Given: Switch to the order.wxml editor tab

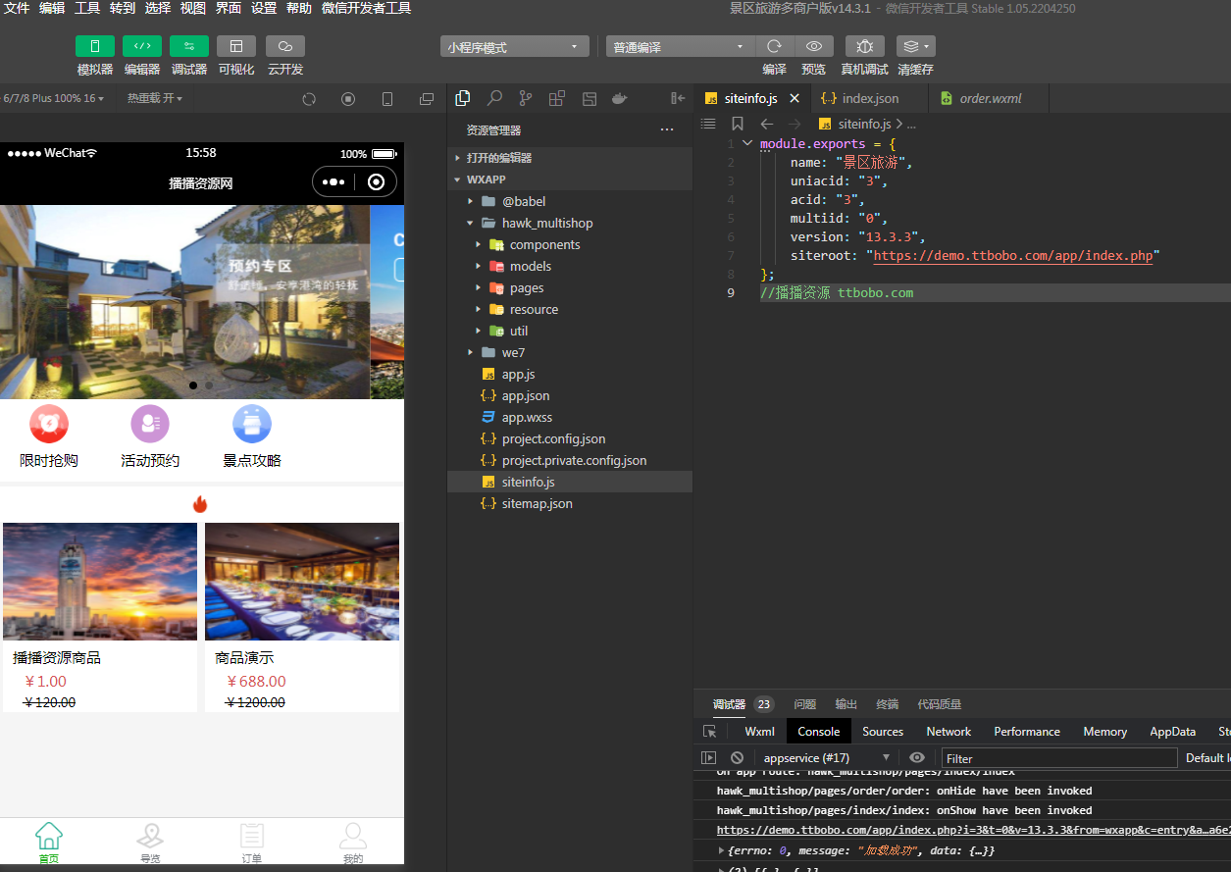Looking at the screenshot, I should (990, 98).
